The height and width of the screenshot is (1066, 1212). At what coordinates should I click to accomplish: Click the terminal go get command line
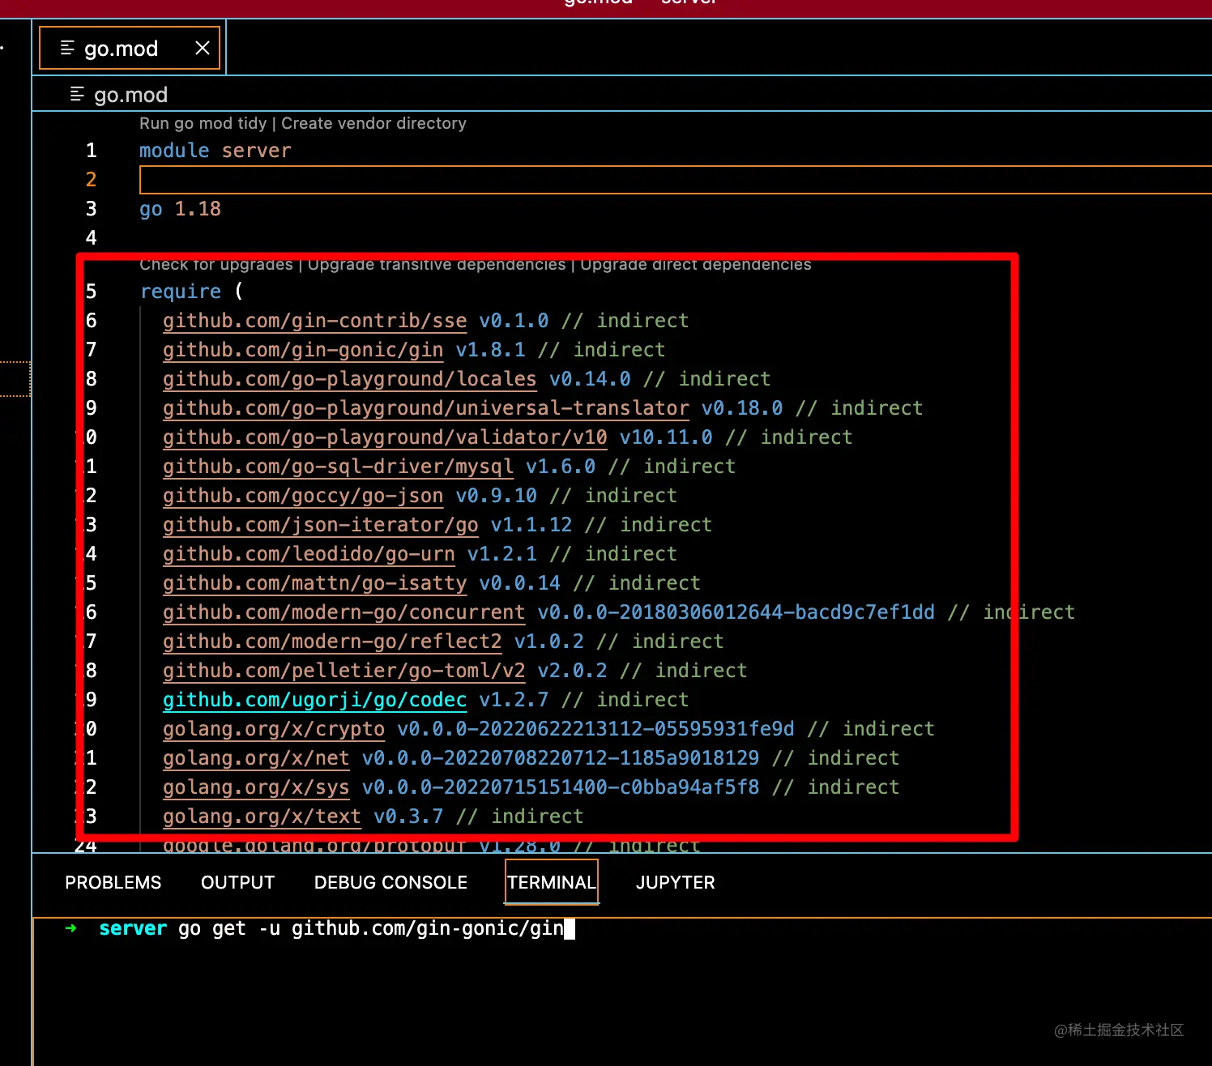[x=371, y=928]
